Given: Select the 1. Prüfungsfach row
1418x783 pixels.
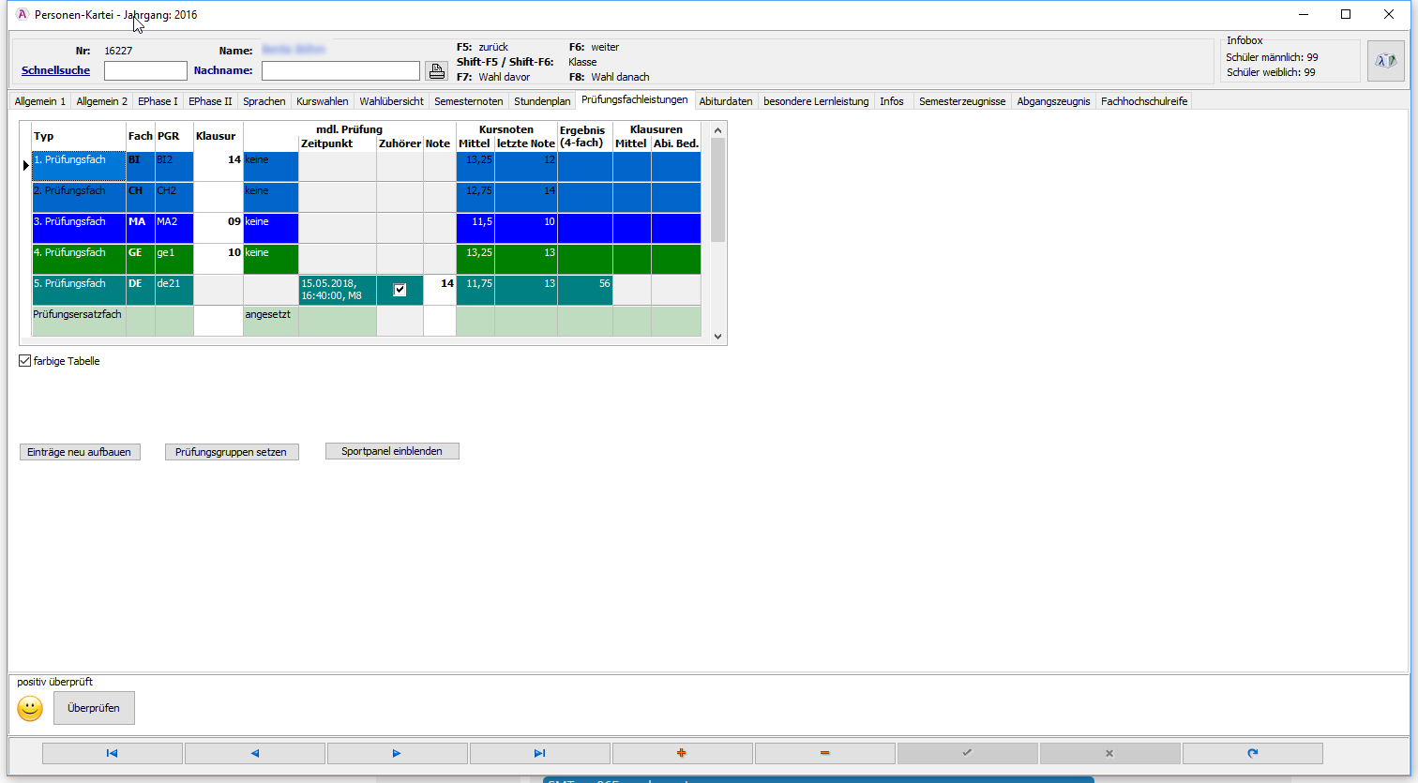Looking at the screenshot, I should [x=366, y=166].
